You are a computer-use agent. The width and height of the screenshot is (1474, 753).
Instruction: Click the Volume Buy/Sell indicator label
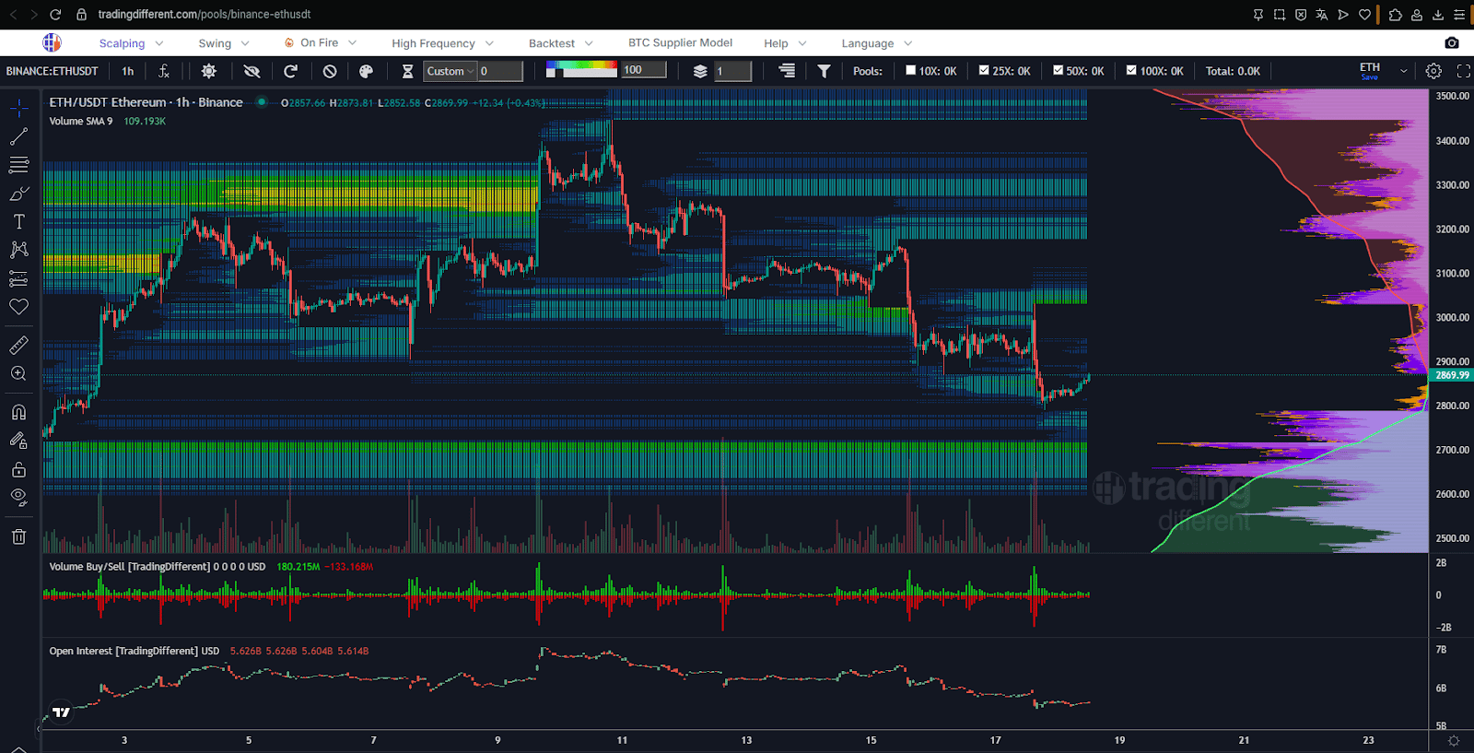pyautogui.click(x=158, y=567)
